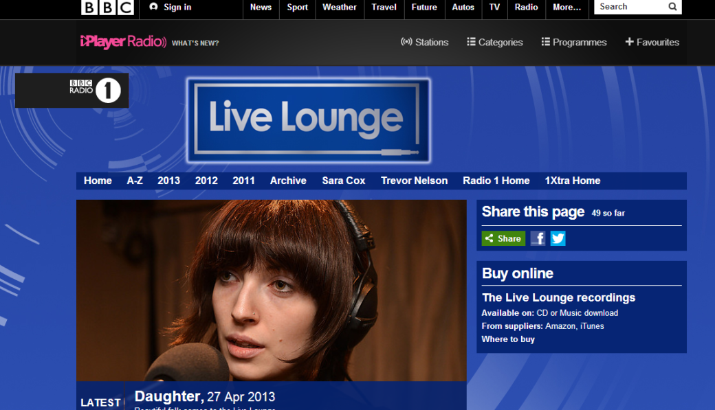Click the 'Buy online' heading
The height and width of the screenshot is (410, 715).
click(518, 273)
